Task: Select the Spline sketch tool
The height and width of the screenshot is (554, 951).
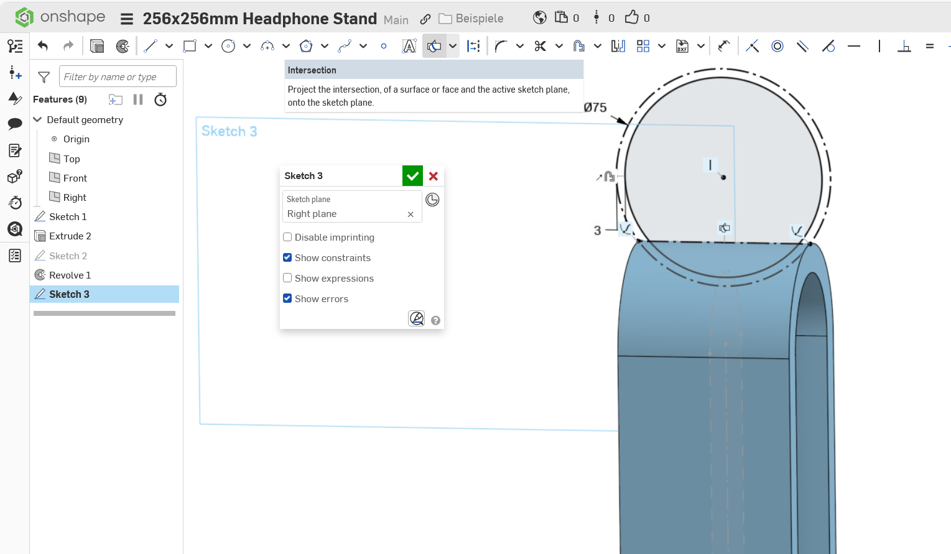Action: coord(345,46)
